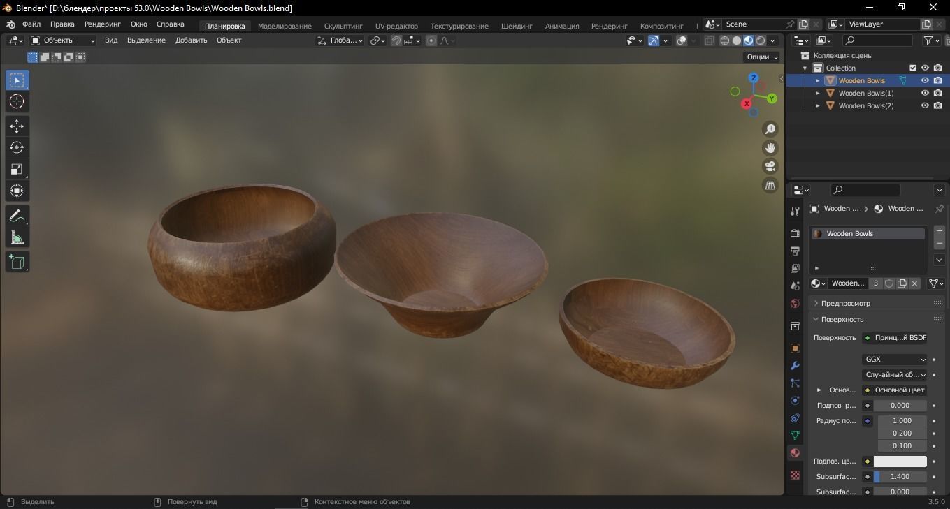Click the Blender logo menu icon
This screenshot has width=950, height=509.
11,24
